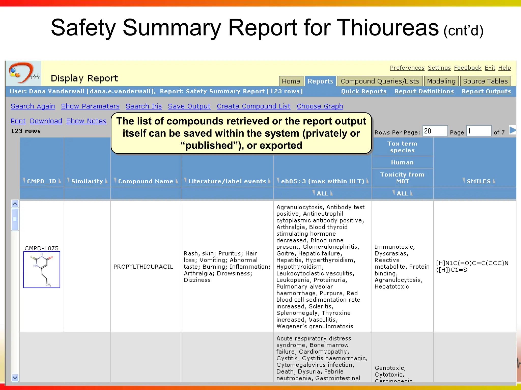521x390 pixels.
Task: Click the Page number input field
Action: 479,131
